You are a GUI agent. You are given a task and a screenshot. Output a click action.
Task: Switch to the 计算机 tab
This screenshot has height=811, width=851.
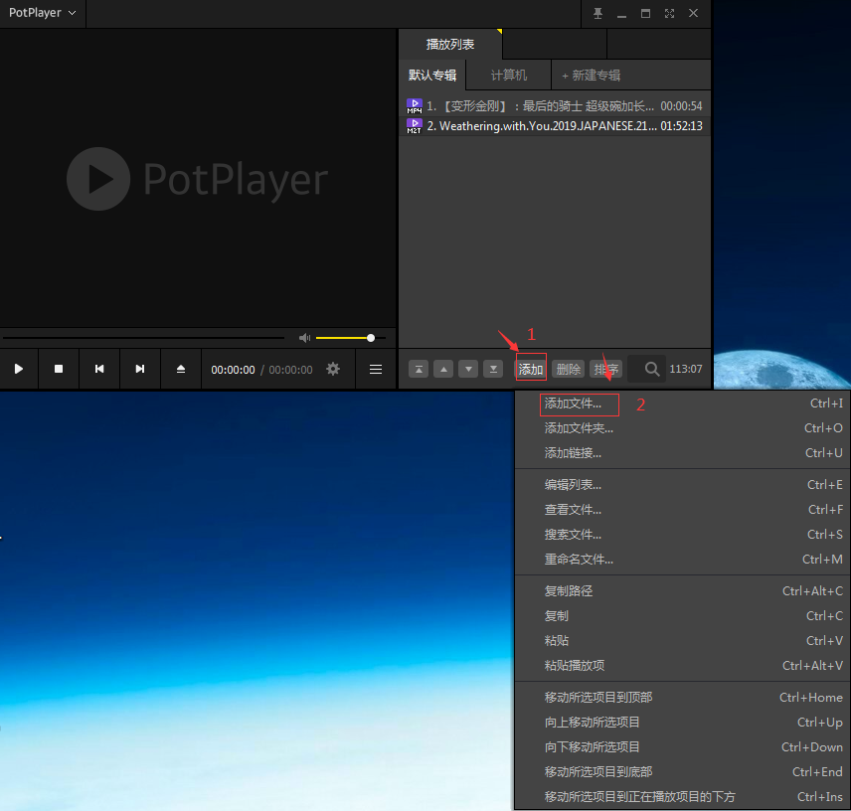(508, 76)
